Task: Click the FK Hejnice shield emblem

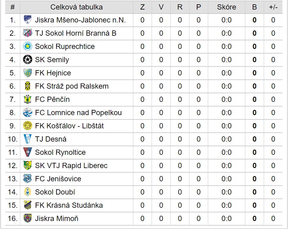Action: tap(28, 73)
